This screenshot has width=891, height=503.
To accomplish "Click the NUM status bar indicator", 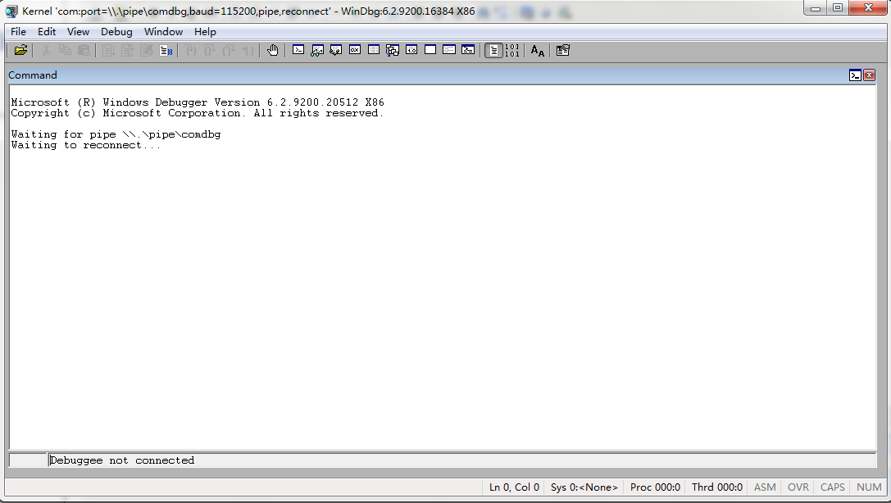I will pos(868,487).
